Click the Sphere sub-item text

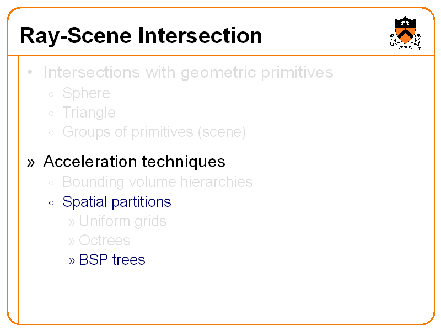86,93
